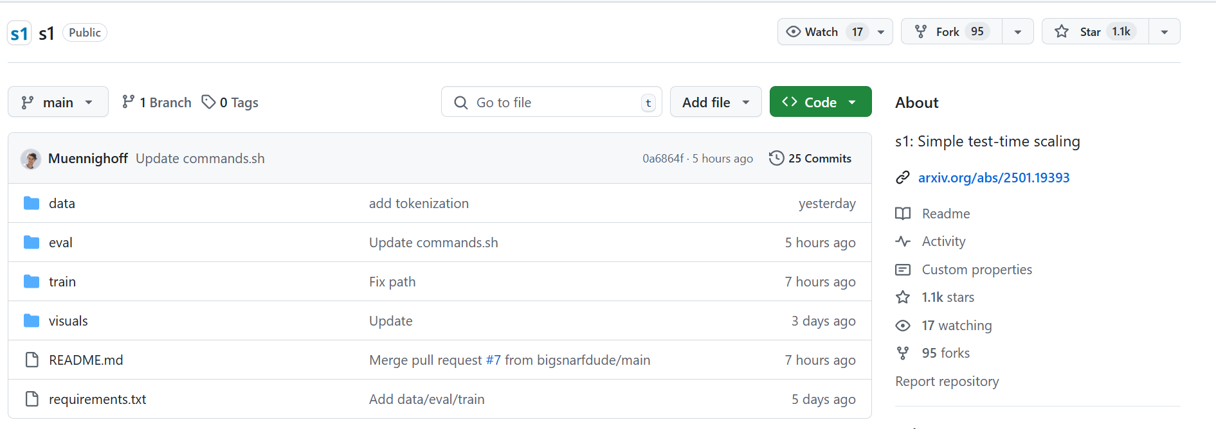Expand the Watch notifications dropdown arrow

point(881,31)
